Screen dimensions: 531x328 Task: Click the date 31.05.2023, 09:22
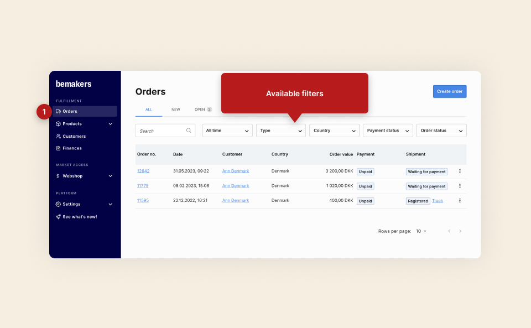[x=191, y=171]
